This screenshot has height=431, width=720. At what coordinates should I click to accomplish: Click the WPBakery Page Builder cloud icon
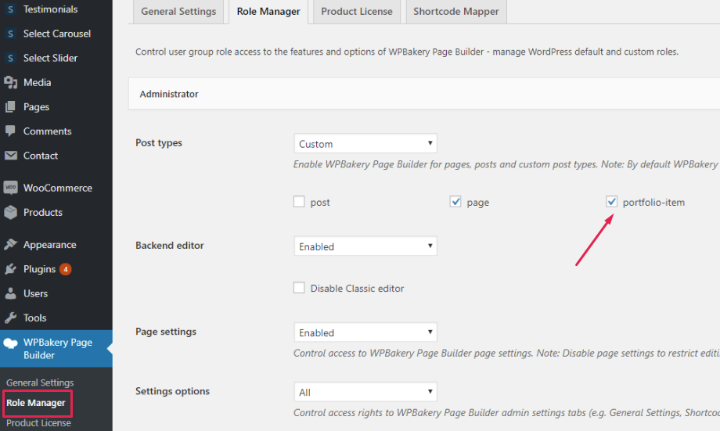10,343
